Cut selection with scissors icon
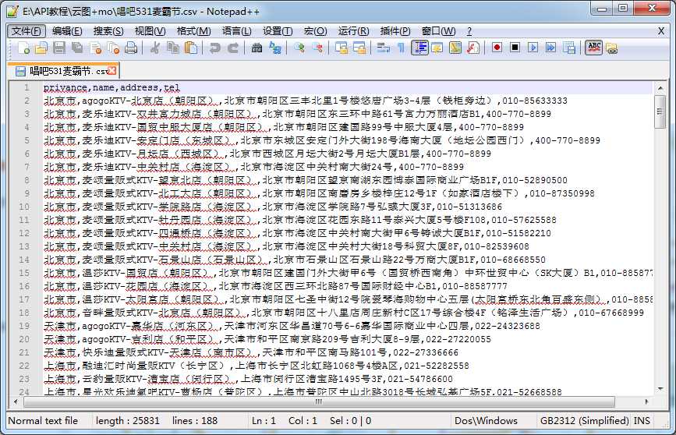 pos(154,48)
